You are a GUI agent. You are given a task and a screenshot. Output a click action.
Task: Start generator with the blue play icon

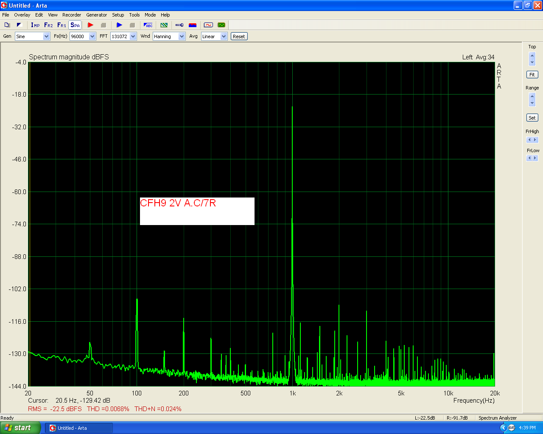[119, 25]
